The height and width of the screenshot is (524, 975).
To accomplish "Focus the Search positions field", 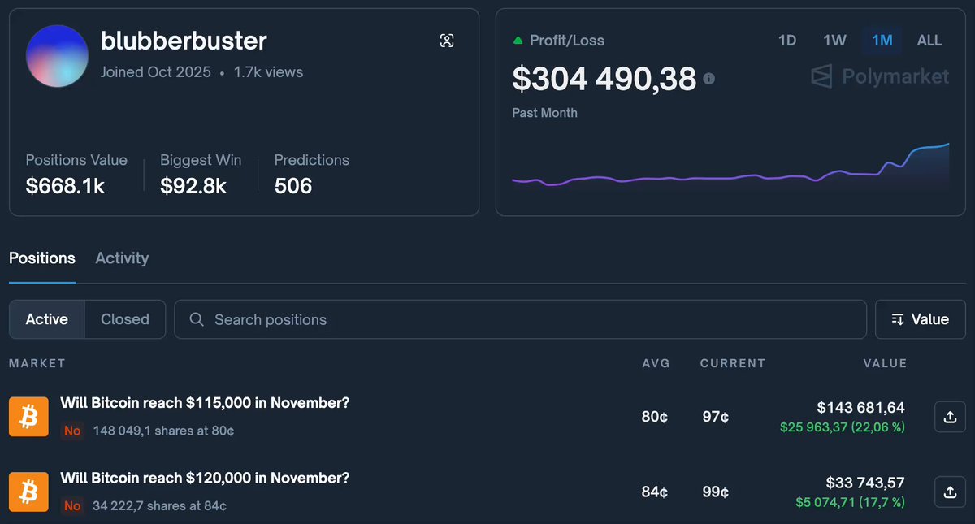I will tap(521, 319).
